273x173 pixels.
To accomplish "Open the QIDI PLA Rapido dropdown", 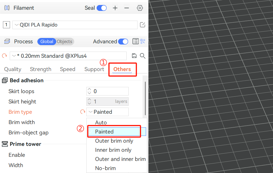I will (75, 25).
